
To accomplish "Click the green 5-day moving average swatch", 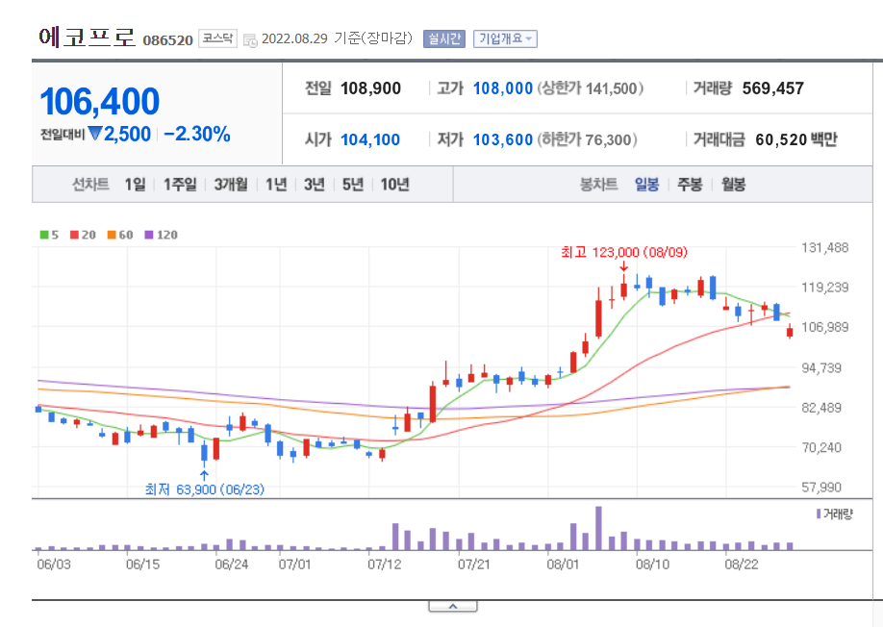I will point(44,235).
